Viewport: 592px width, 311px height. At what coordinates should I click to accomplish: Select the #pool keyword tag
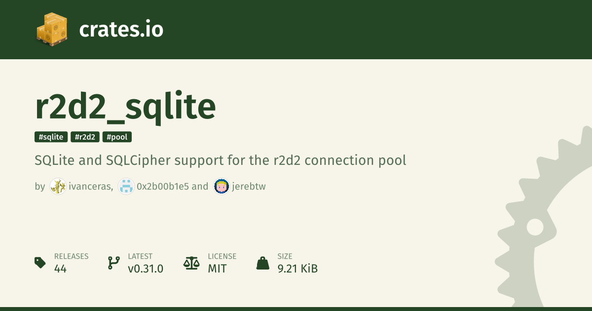(117, 137)
